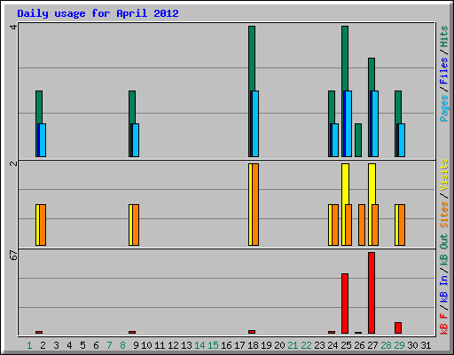
Task: Click the 'Visits' legend label
Action: [x=444, y=175]
